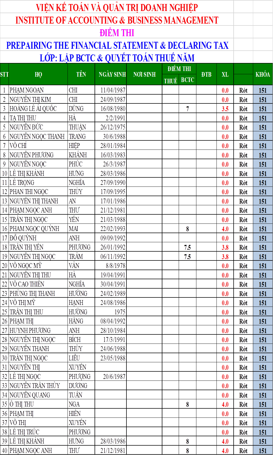This screenshot has height=455, width=273.
Task: Click the "NGÀY SINH" header cell
Action: click(112, 74)
